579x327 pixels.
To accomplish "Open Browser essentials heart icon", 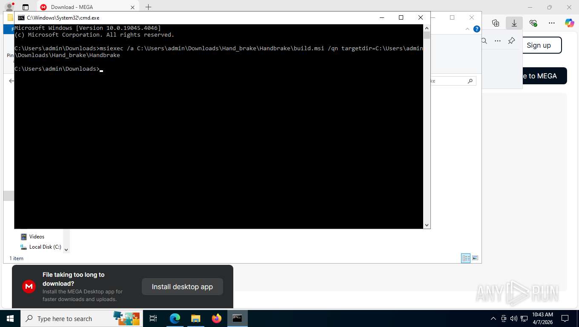I will (533, 23).
